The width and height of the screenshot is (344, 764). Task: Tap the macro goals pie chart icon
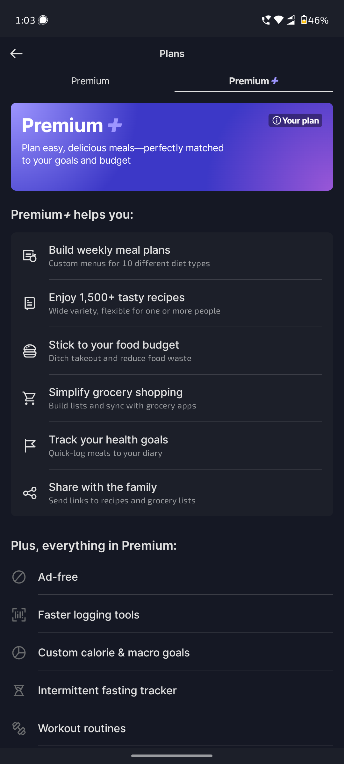click(19, 653)
